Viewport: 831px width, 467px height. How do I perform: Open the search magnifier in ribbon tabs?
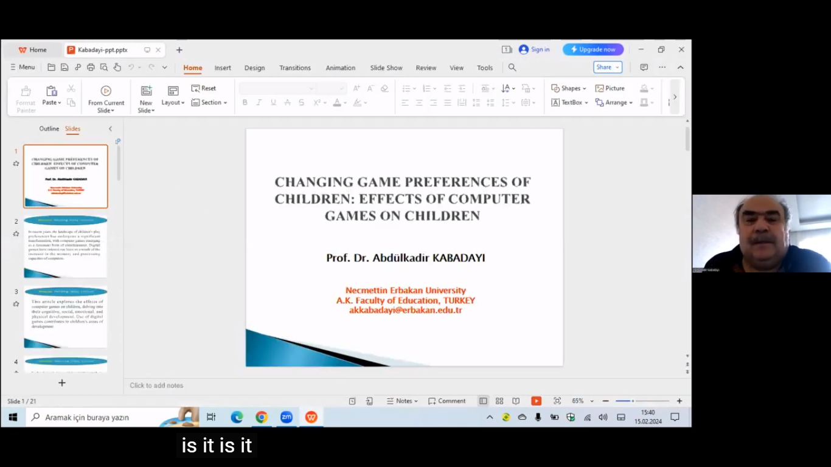coord(512,67)
